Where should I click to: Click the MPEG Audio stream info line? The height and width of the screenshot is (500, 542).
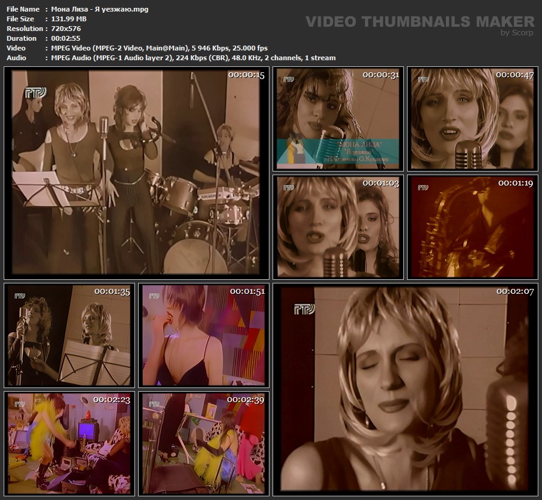tap(190, 58)
